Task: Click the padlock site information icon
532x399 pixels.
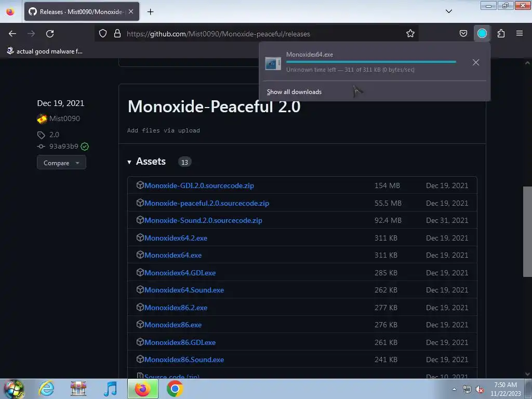Action: (x=117, y=33)
